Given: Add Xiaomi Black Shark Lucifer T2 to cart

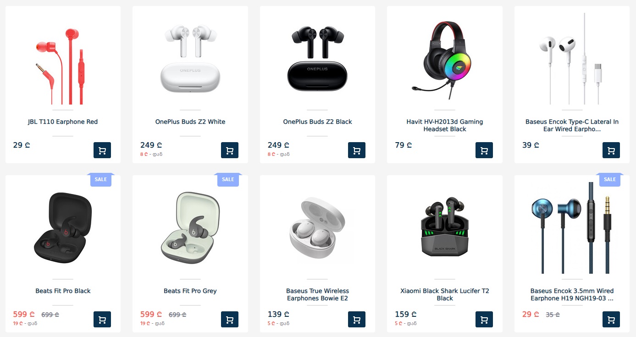Looking at the screenshot, I should click(484, 320).
